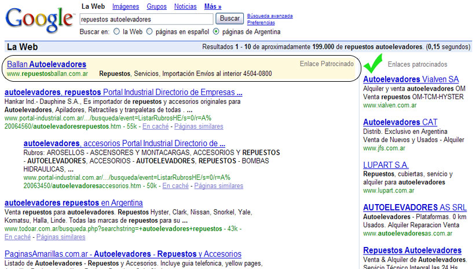Screen dimensions: 476x269
Task: Click the 'Enlaces patrocinados' sidebar heading
Action: [418, 64]
